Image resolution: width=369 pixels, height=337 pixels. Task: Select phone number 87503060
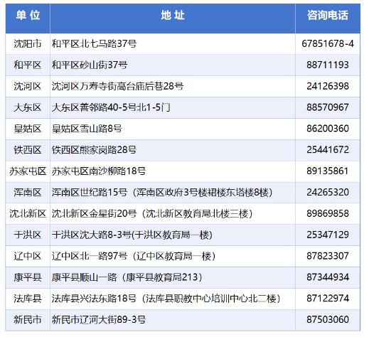click(328, 320)
